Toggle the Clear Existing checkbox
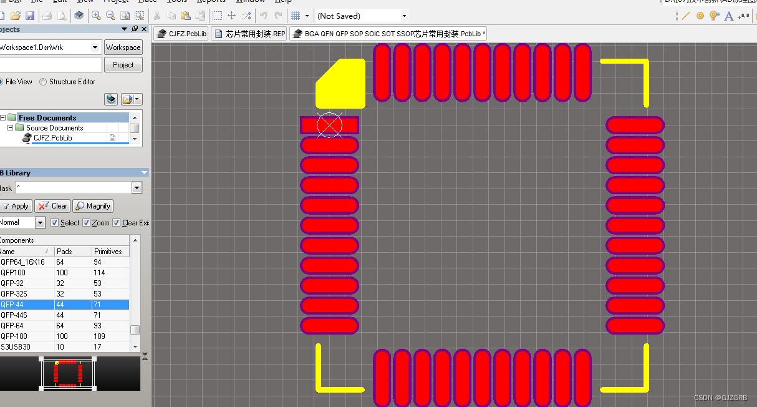Screen dimensions: 757x407 117,222
